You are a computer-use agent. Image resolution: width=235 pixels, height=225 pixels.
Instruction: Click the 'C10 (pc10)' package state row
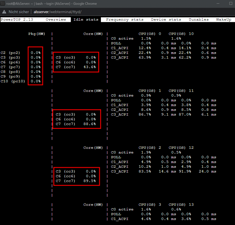pos(21,81)
